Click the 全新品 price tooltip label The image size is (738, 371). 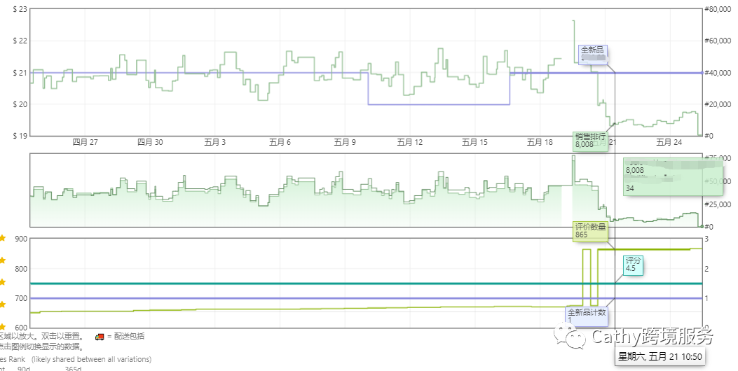(592, 54)
